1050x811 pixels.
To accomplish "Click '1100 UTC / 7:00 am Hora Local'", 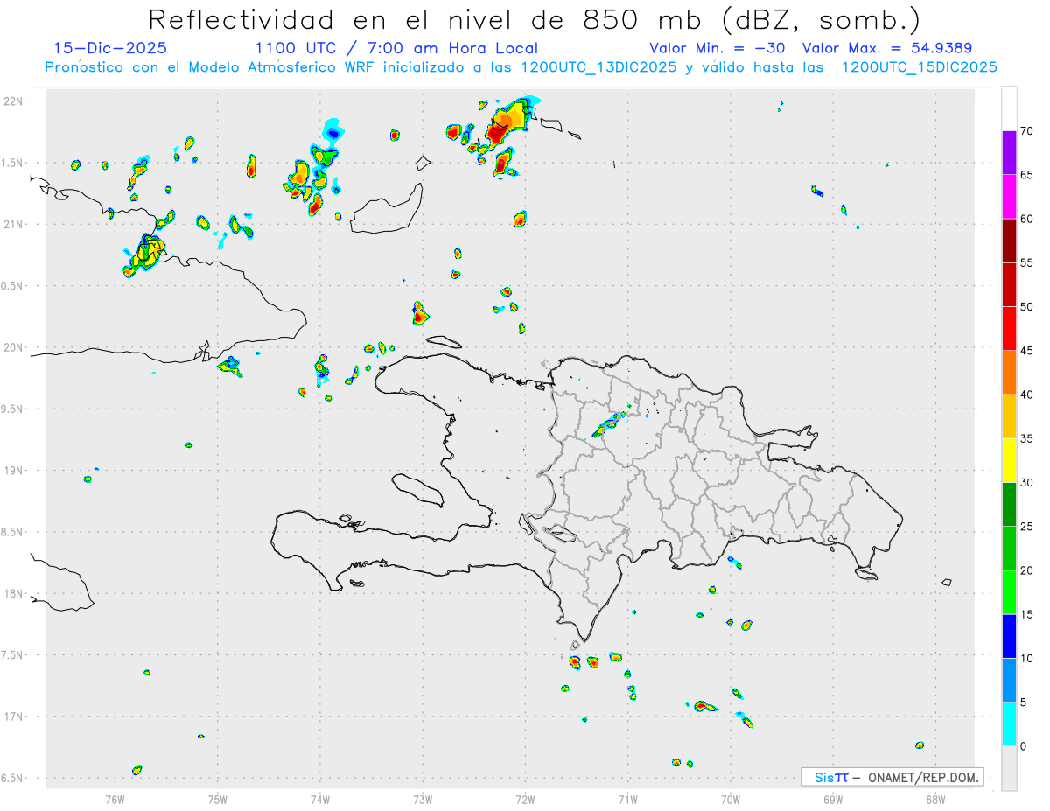I will pyautogui.click(x=396, y=48).
